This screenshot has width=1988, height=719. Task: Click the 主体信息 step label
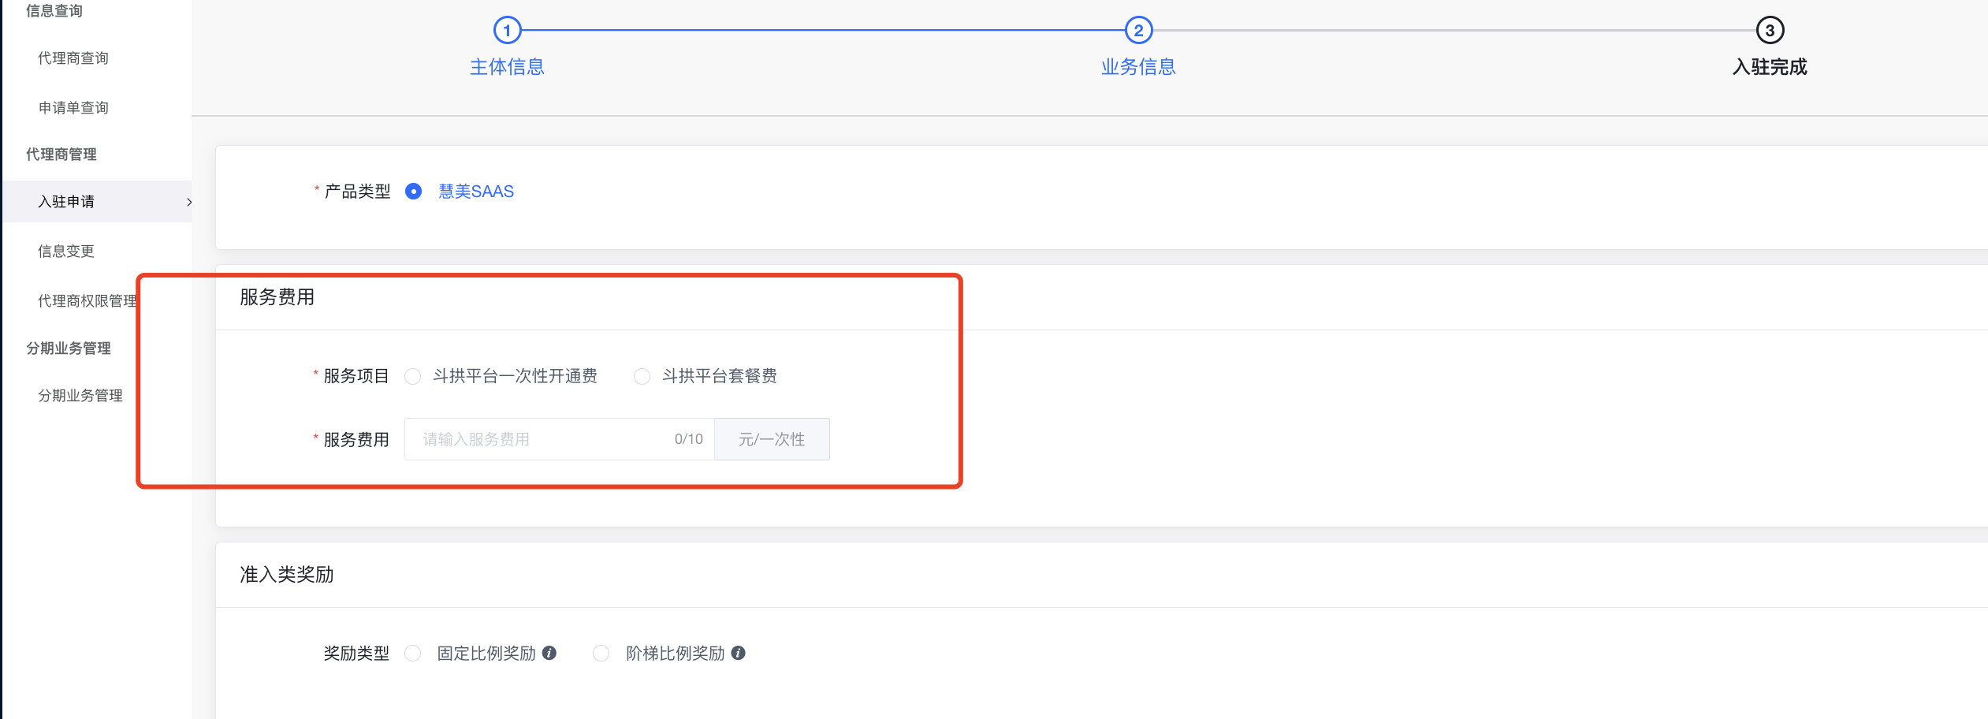pyautogui.click(x=507, y=67)
